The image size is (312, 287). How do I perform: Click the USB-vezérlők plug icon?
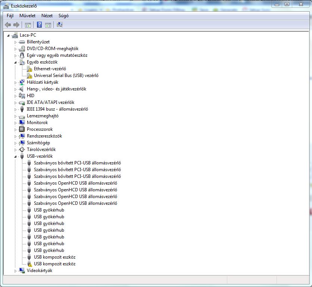[x=22, y=157]
